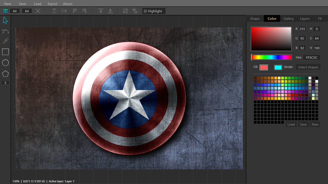This screenshot has height=184, width=328.
Task: Switch to the Gallery tab
Action: pyautogui.click(x=289, y=19)
